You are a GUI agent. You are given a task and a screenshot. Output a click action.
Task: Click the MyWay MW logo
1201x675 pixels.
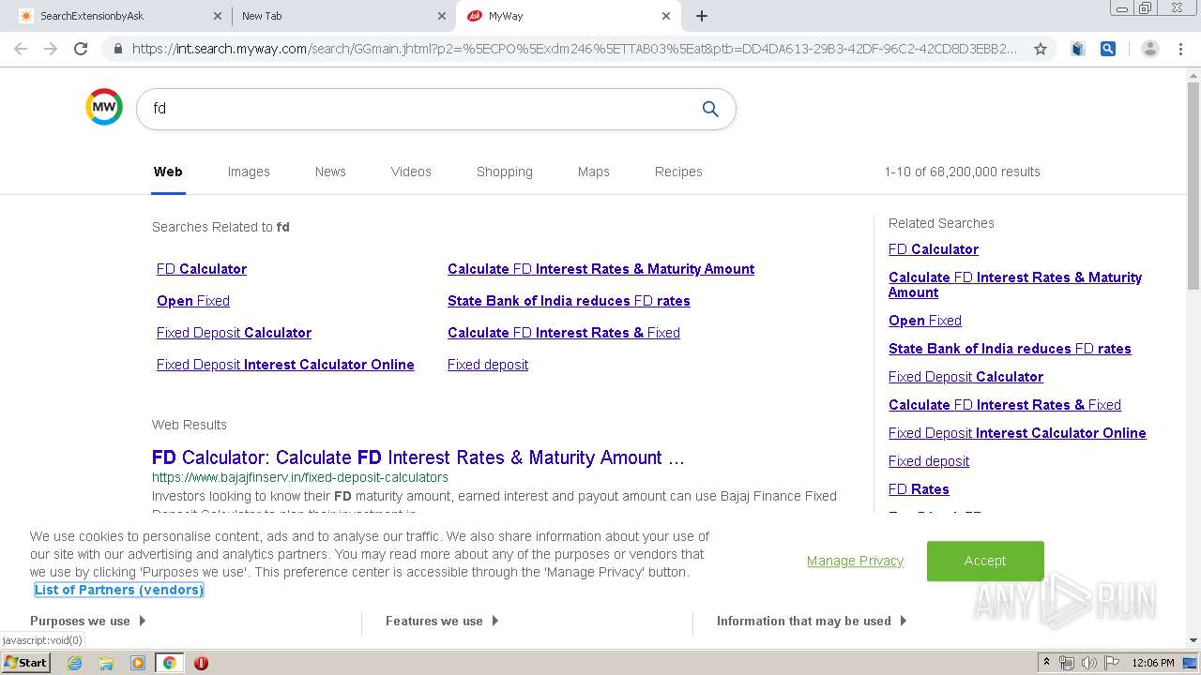tap(104, 107)
